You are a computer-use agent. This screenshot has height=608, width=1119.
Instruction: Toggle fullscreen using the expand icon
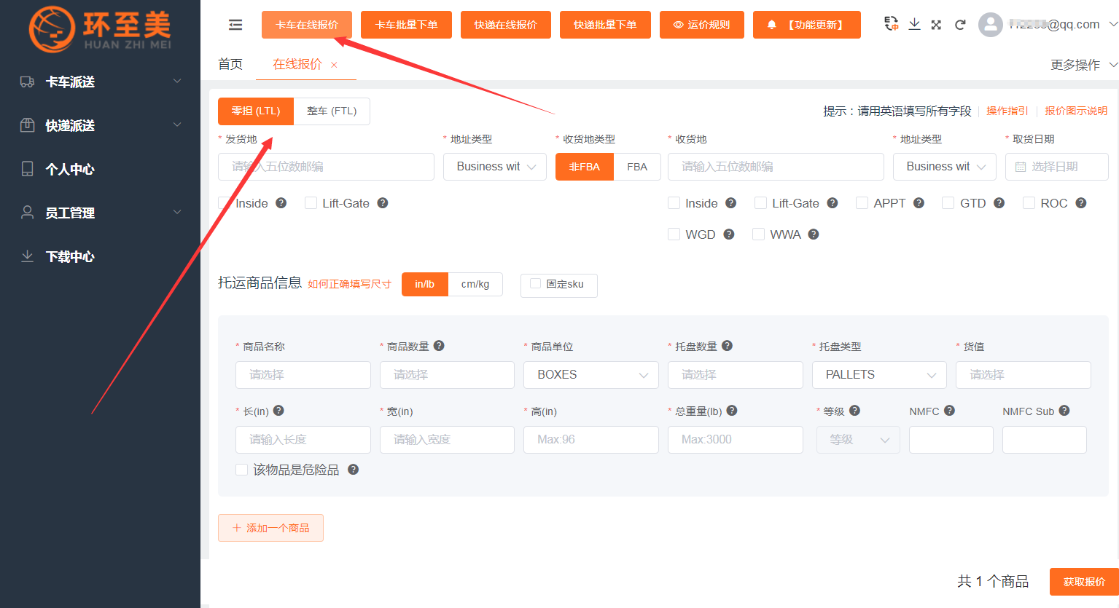pyautogui.click(x=936, y=25)
